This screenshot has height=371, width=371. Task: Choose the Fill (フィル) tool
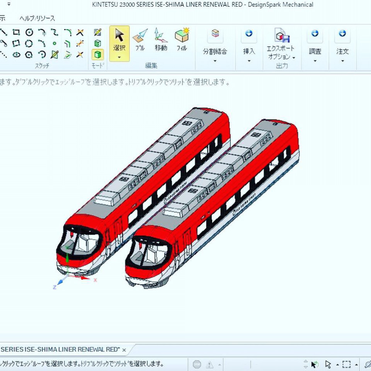pos(182,39)
